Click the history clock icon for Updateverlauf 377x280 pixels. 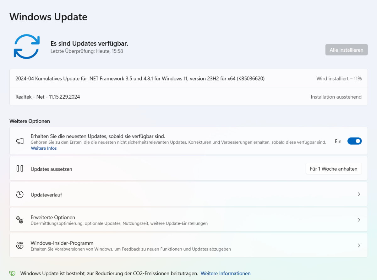click(20, 194)
